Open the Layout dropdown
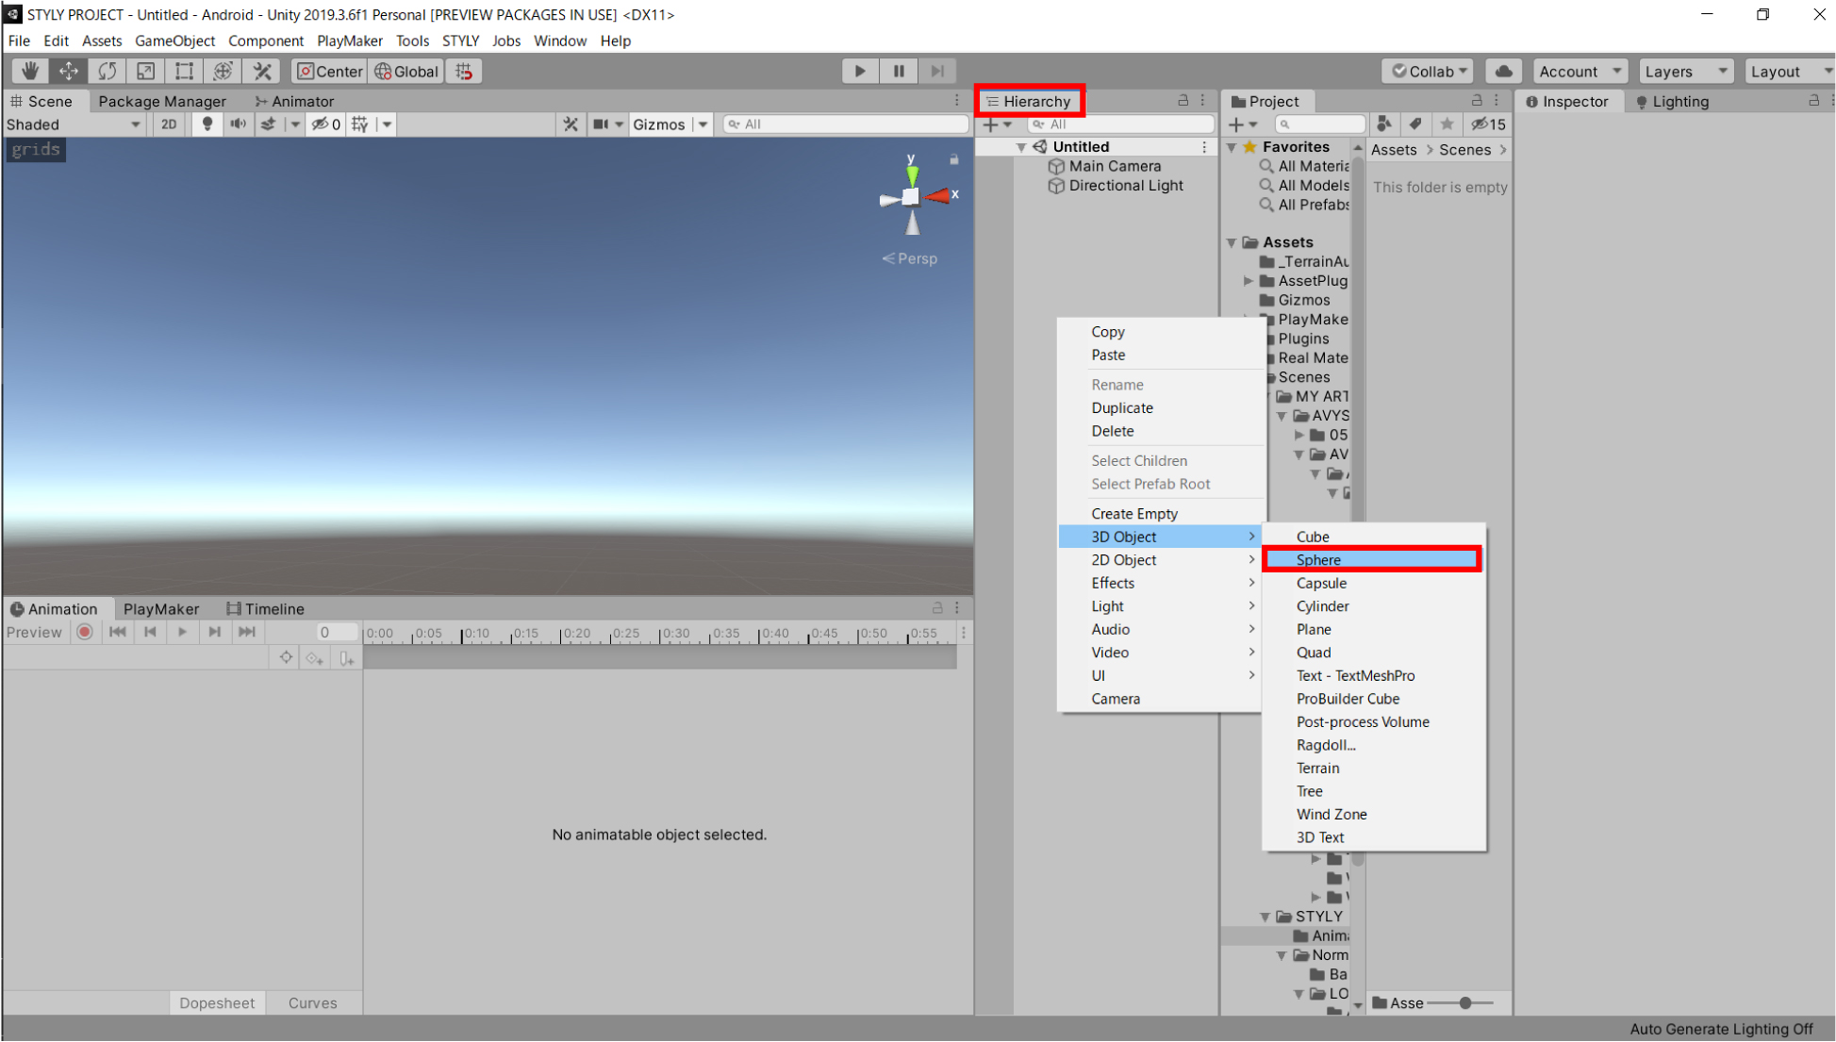The height and width of the screenshot is (1042, 1836). [1789, 71]
